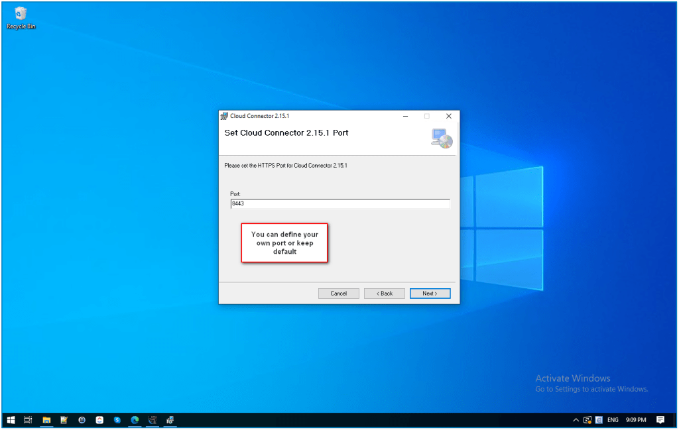Image resolution: width=679 pixels, height=430 pixels.
Task: Open Microsoft Edge from the taskbar
Action: [135, 419]
